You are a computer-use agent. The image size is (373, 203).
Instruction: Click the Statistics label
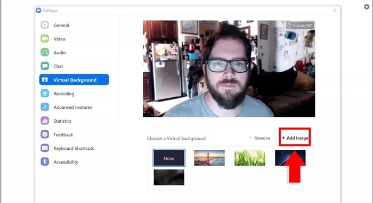(62, 121)
